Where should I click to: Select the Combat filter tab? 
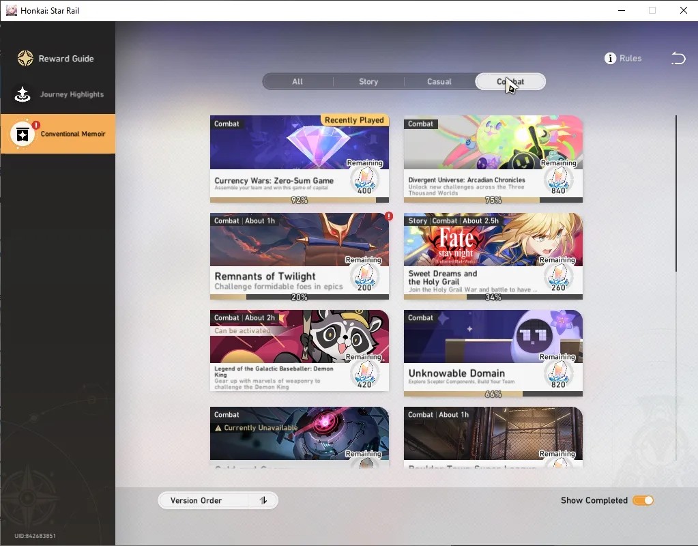[x=510, y=81]
